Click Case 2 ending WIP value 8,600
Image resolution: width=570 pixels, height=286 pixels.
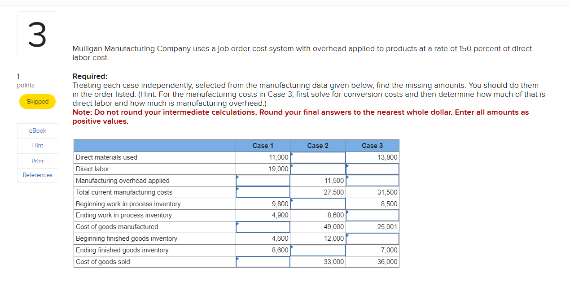click(x=336, y=215)
